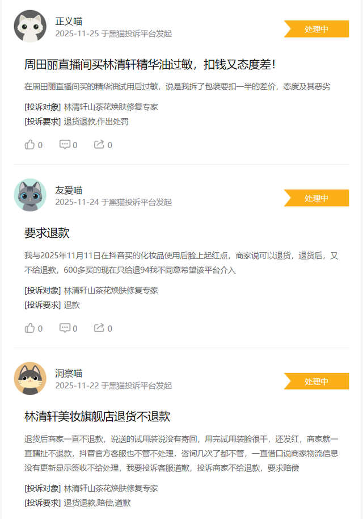Open 正义喵 user avatar
363x519 pixels.
pos(30,26)
